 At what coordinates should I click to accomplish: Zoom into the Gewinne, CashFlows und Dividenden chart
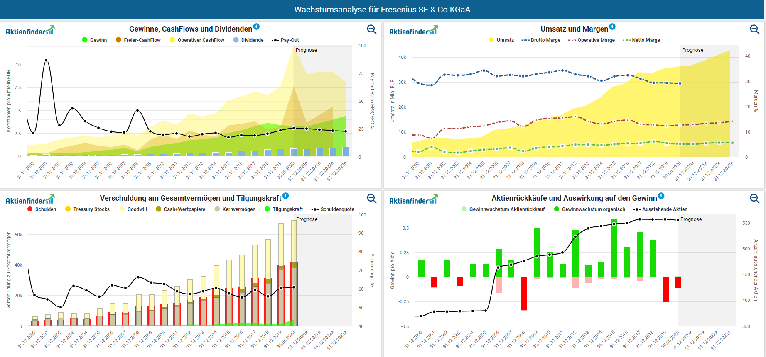tap(371, 29)
